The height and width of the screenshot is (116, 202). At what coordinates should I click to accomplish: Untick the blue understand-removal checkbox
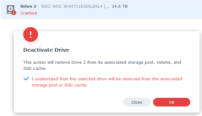(26, 79)
